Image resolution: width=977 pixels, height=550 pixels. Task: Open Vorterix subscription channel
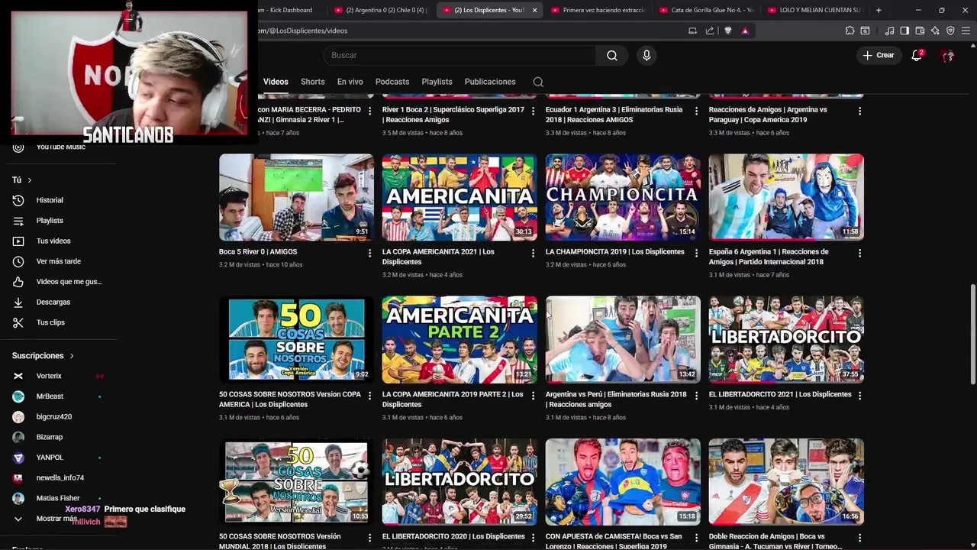point(50,376)
